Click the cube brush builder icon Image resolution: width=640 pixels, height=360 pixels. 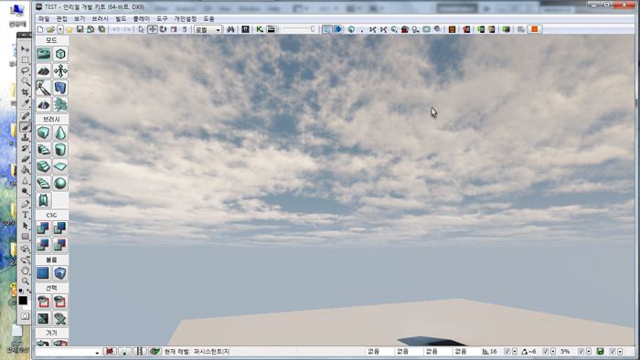click(44, 132)
